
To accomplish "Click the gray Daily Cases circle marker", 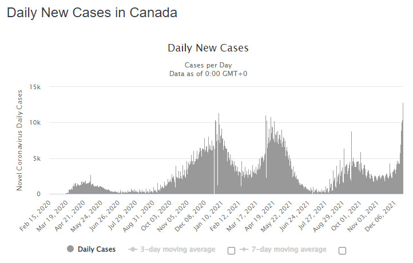I will tap(70, 249).
